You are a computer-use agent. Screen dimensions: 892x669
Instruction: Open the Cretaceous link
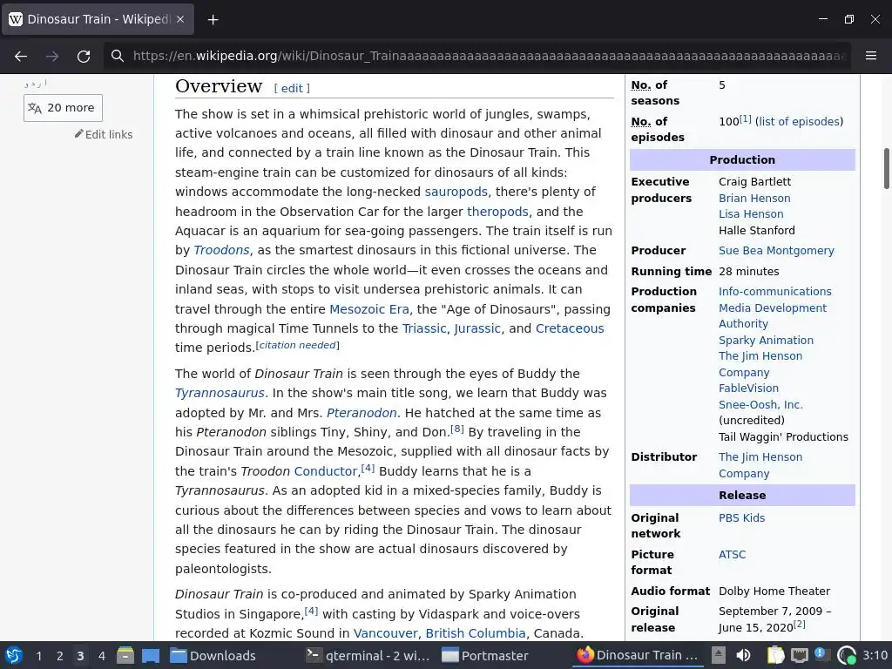570,328
